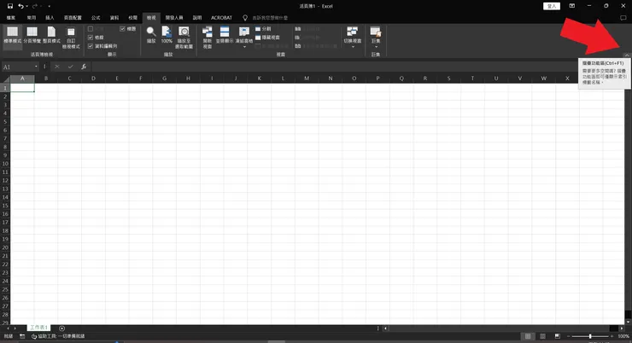The height and width of the screenshot is (343, 632).
Task: Click the macro record icon in status bar
Action: tap(22, 336)
